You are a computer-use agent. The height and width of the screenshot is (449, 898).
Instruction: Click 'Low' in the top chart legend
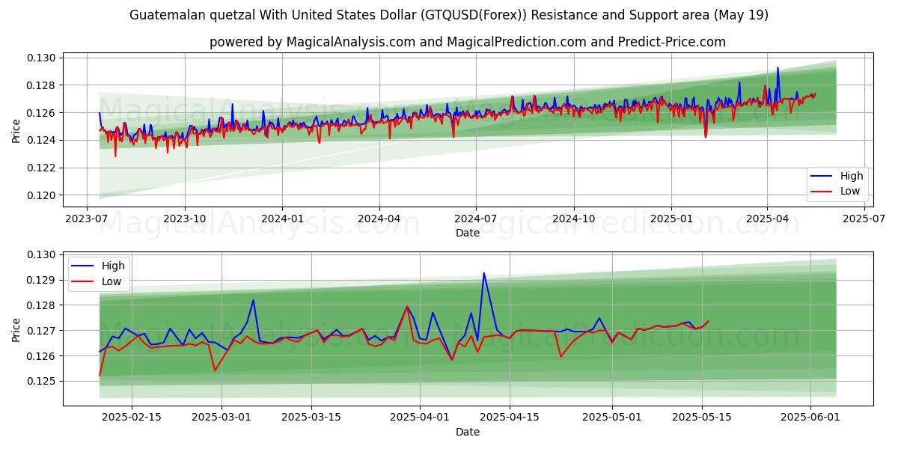tap(850, 192)
